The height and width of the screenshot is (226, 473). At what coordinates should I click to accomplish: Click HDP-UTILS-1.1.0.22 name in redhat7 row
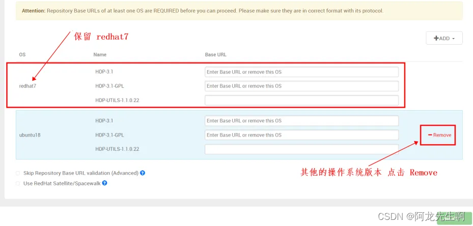point(117,100)
